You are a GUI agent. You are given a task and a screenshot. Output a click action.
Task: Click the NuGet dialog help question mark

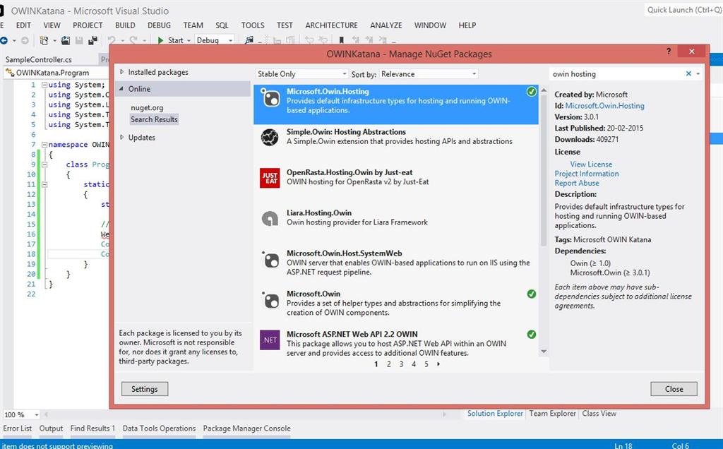669,51
